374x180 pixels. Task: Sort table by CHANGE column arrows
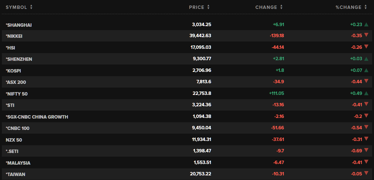(281, 7)
